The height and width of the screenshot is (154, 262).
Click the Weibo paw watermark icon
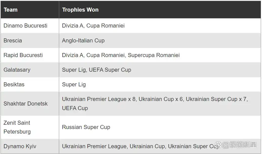pyautogui.click(x=218, y=145)
